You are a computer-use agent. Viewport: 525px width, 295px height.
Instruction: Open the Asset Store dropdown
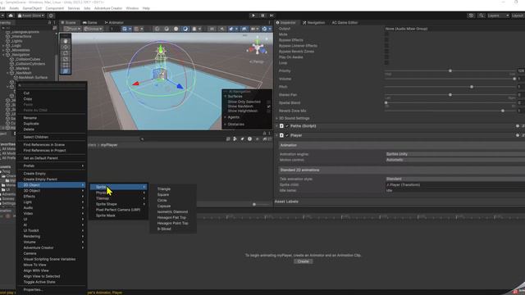pos(31,16)
